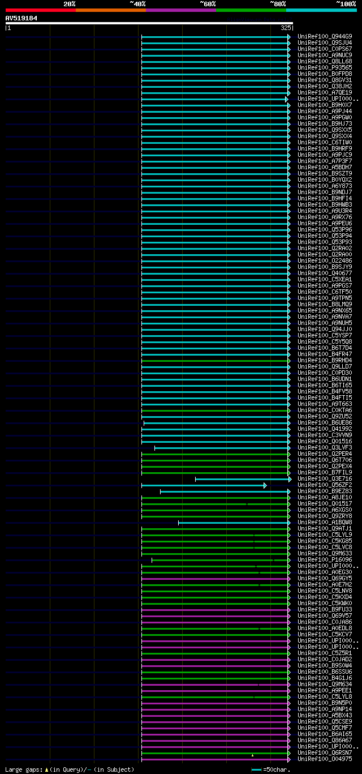Click the cyan ~100% identity legend segment
362x774 pixels.
pyautogui.click(x=321, y=10)
